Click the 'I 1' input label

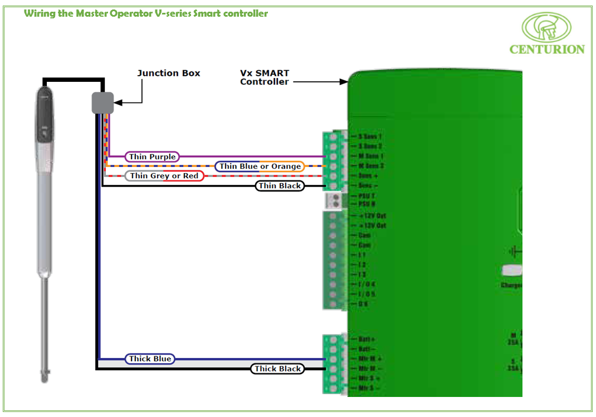362,255
